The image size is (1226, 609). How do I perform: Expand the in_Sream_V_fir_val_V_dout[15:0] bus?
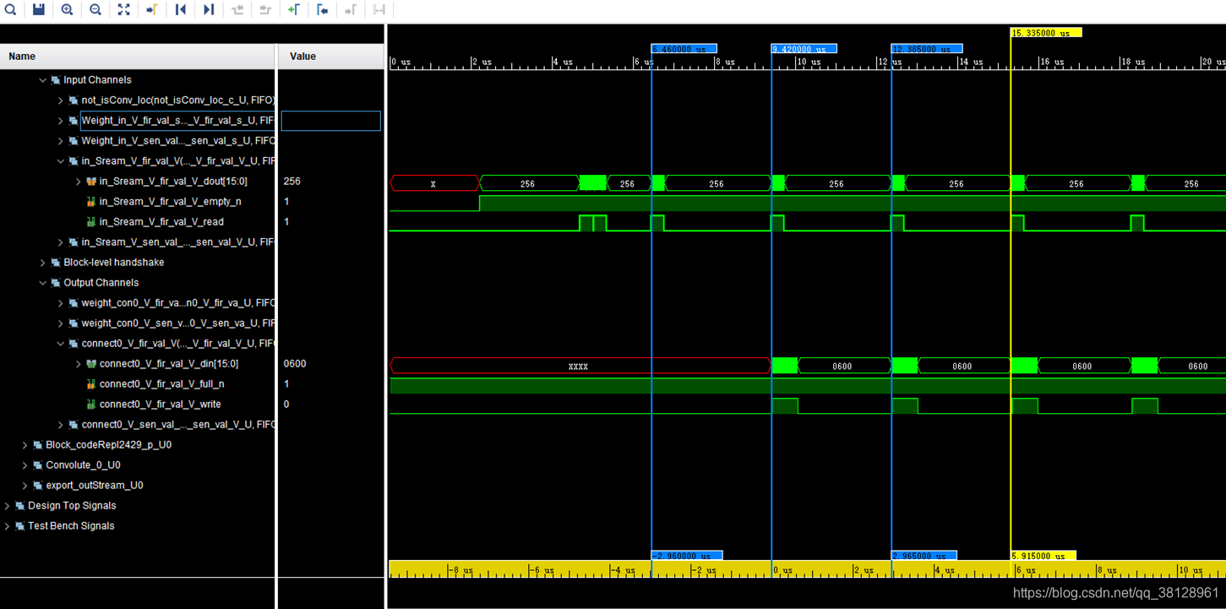pos(78,182)
